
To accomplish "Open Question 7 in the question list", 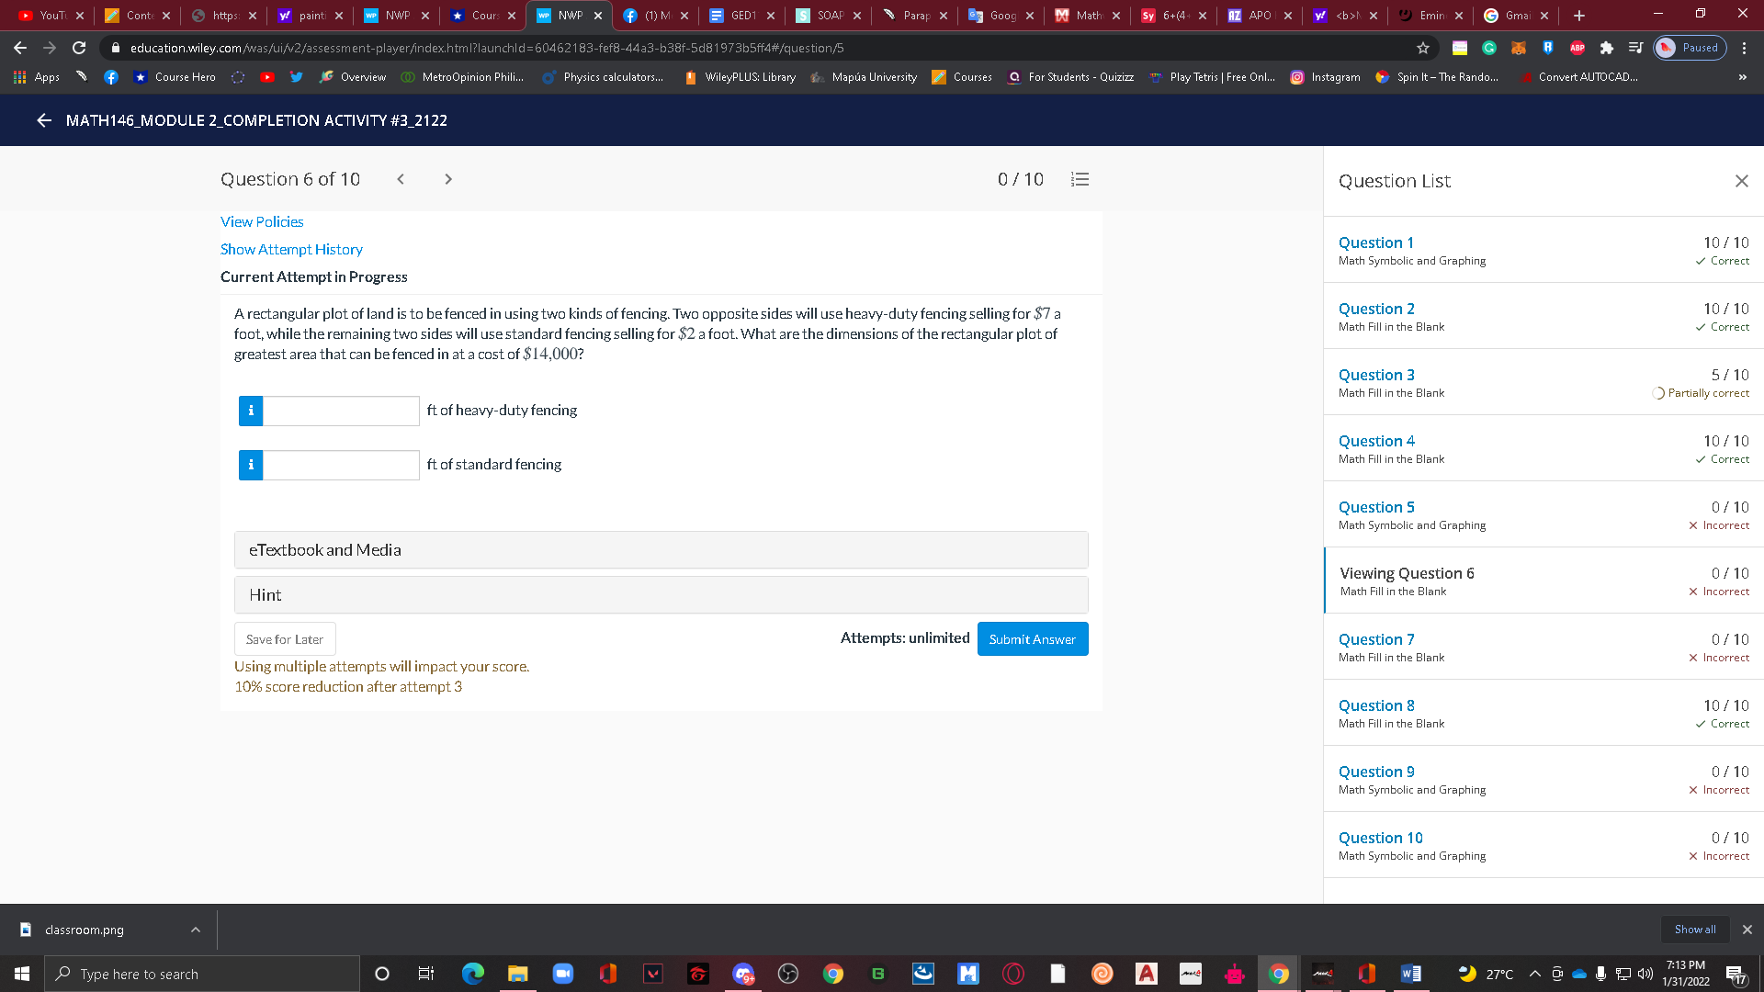I will pos(1375,639).
